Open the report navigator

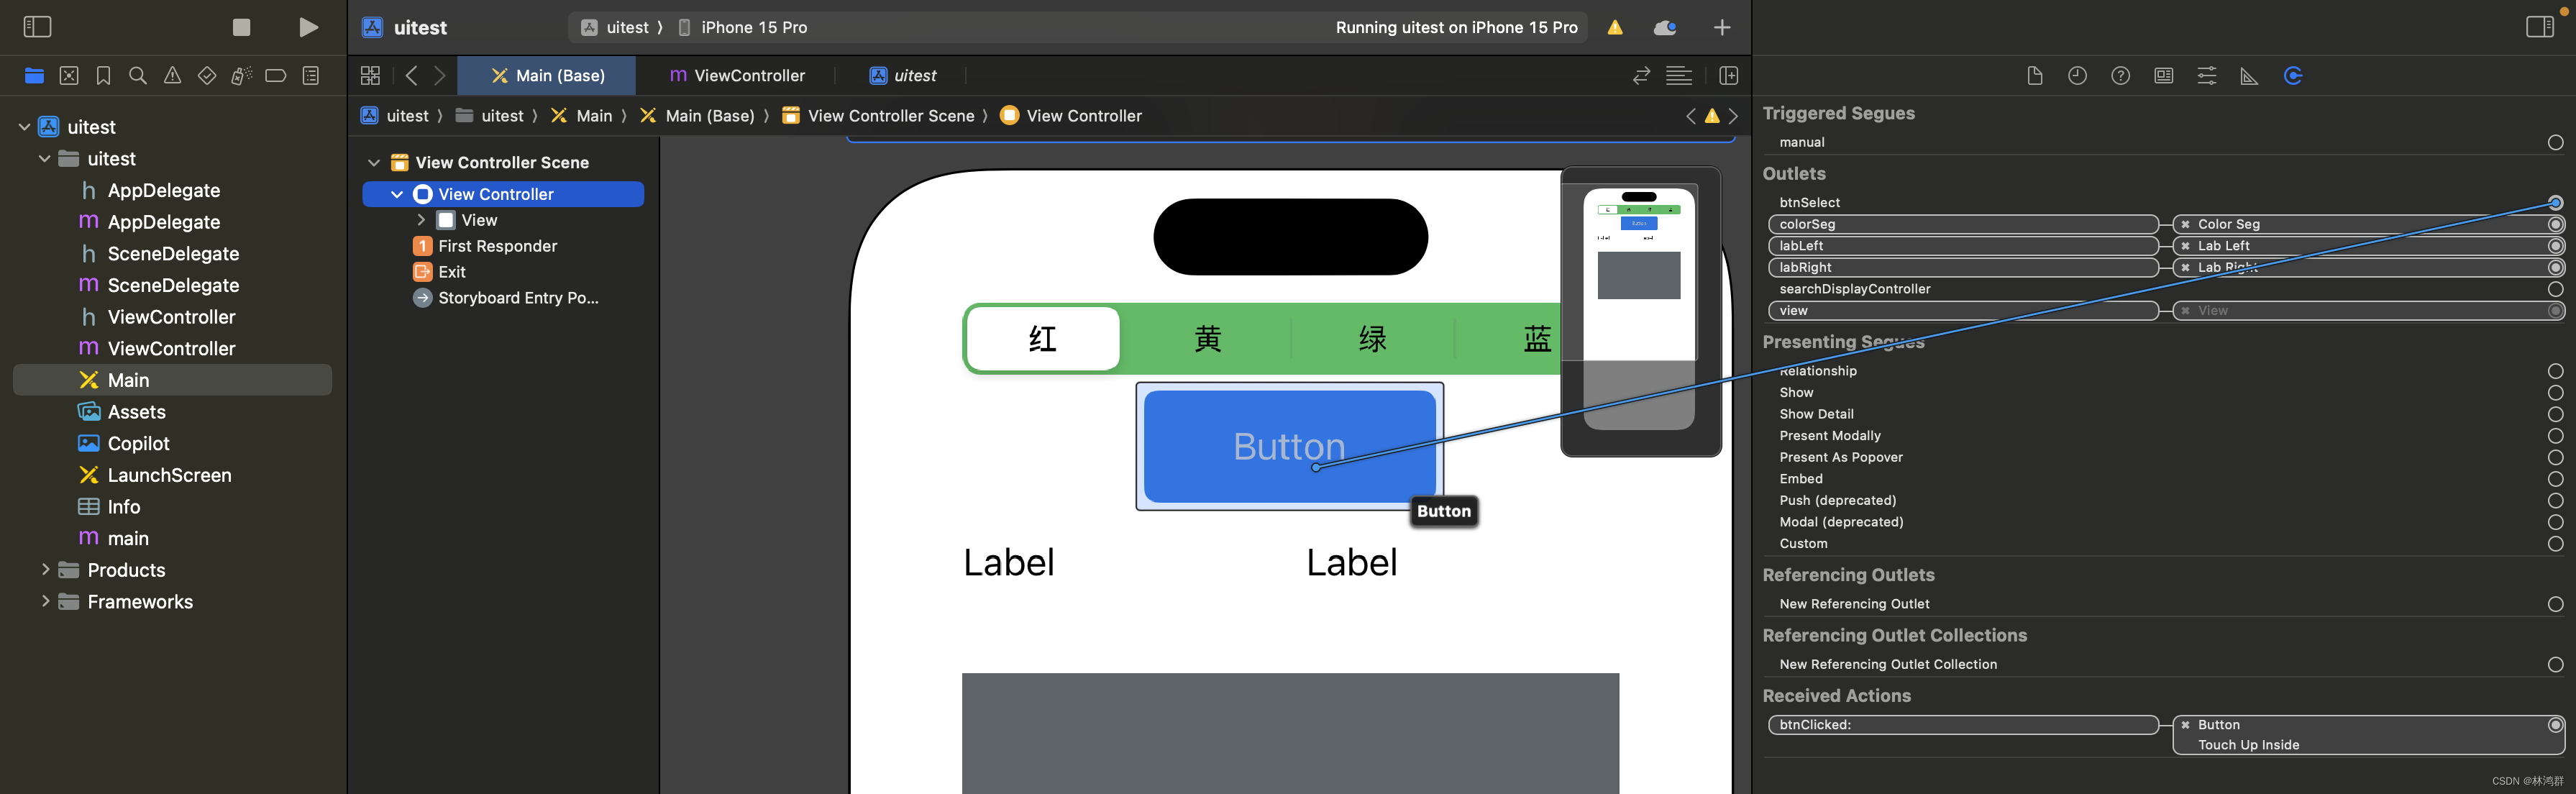point(311,76)
